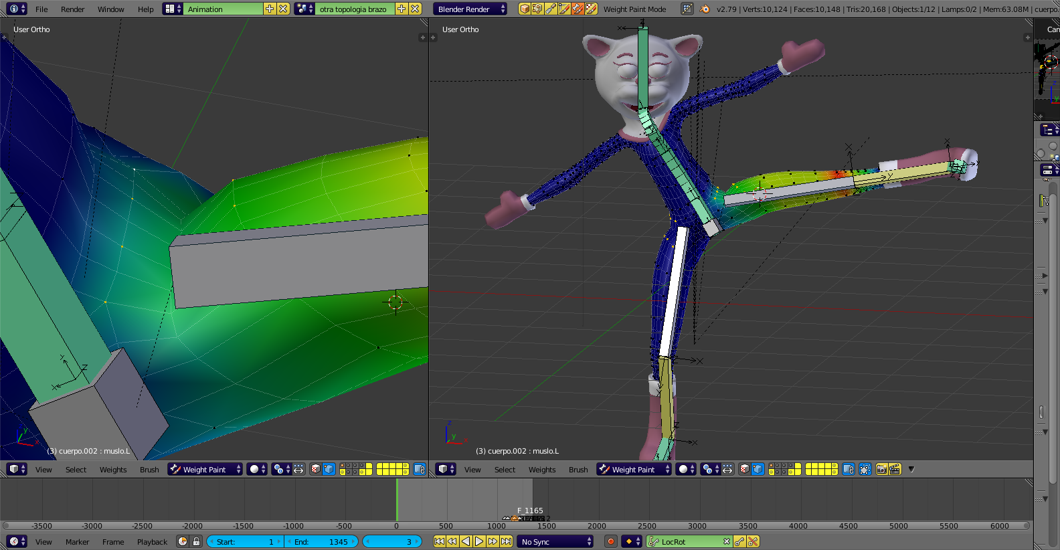Toggle lock camera and layers, right viewport
The width and height of the screenshot is (1060, 550).
click(x=848, y=469)
